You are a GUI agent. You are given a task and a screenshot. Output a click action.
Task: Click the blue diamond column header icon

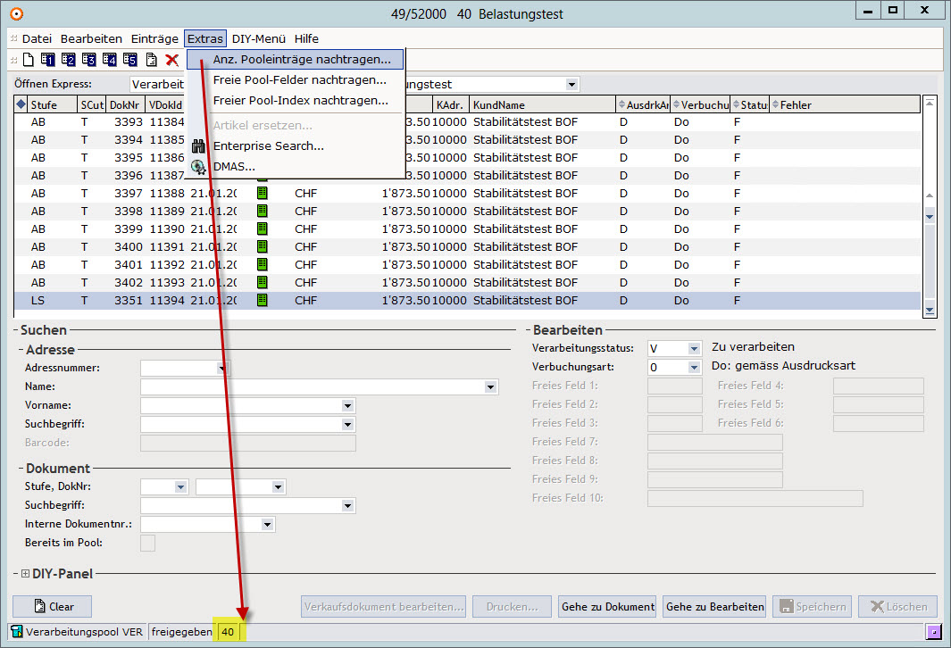(x=21, y=104)
